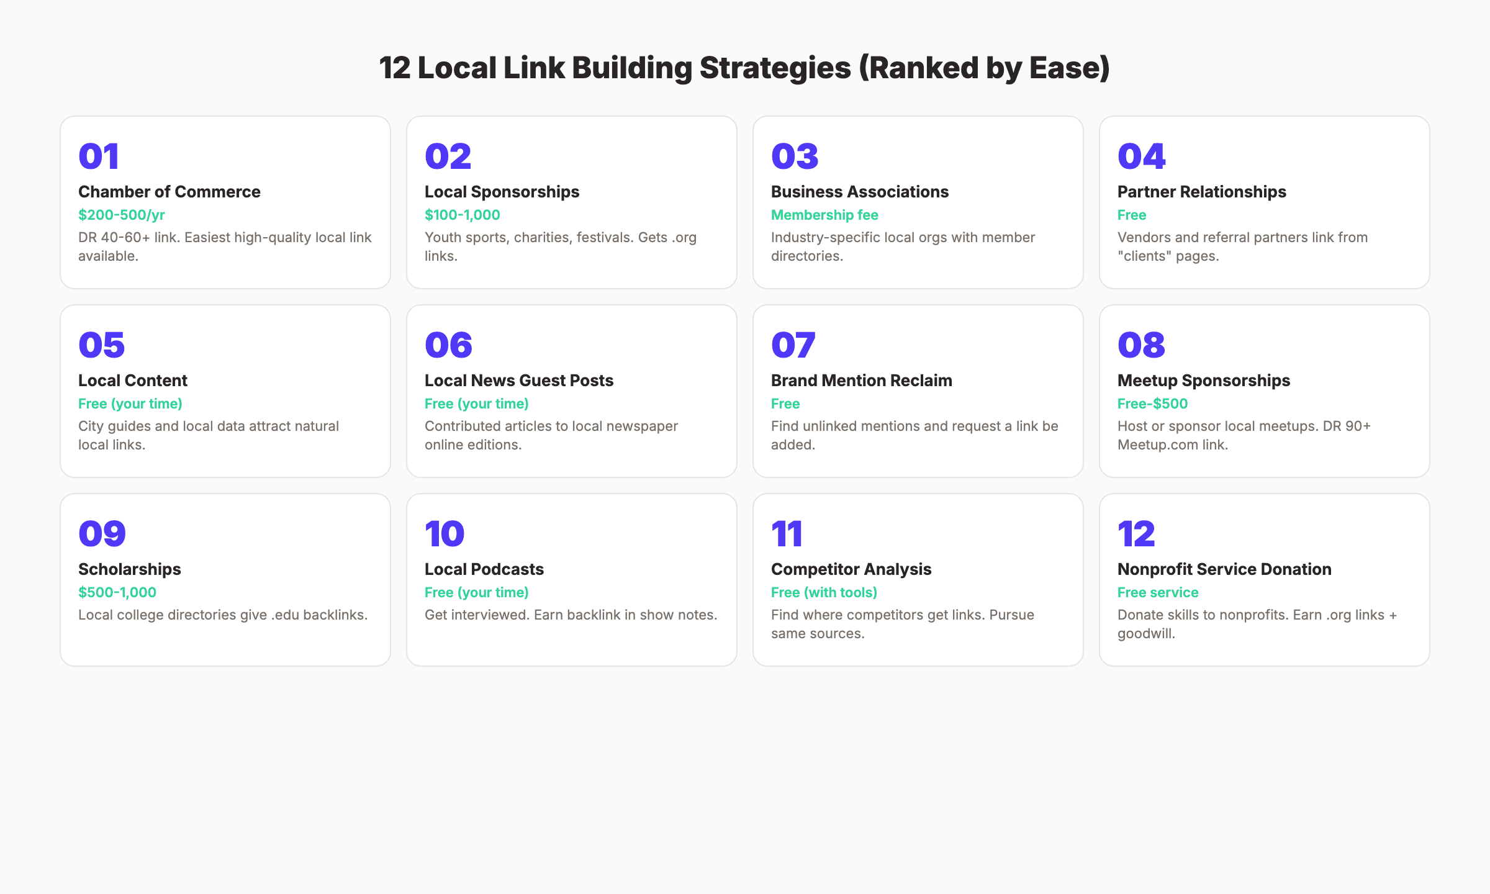Select the Local News Guest Posts heading

point(519,380)
